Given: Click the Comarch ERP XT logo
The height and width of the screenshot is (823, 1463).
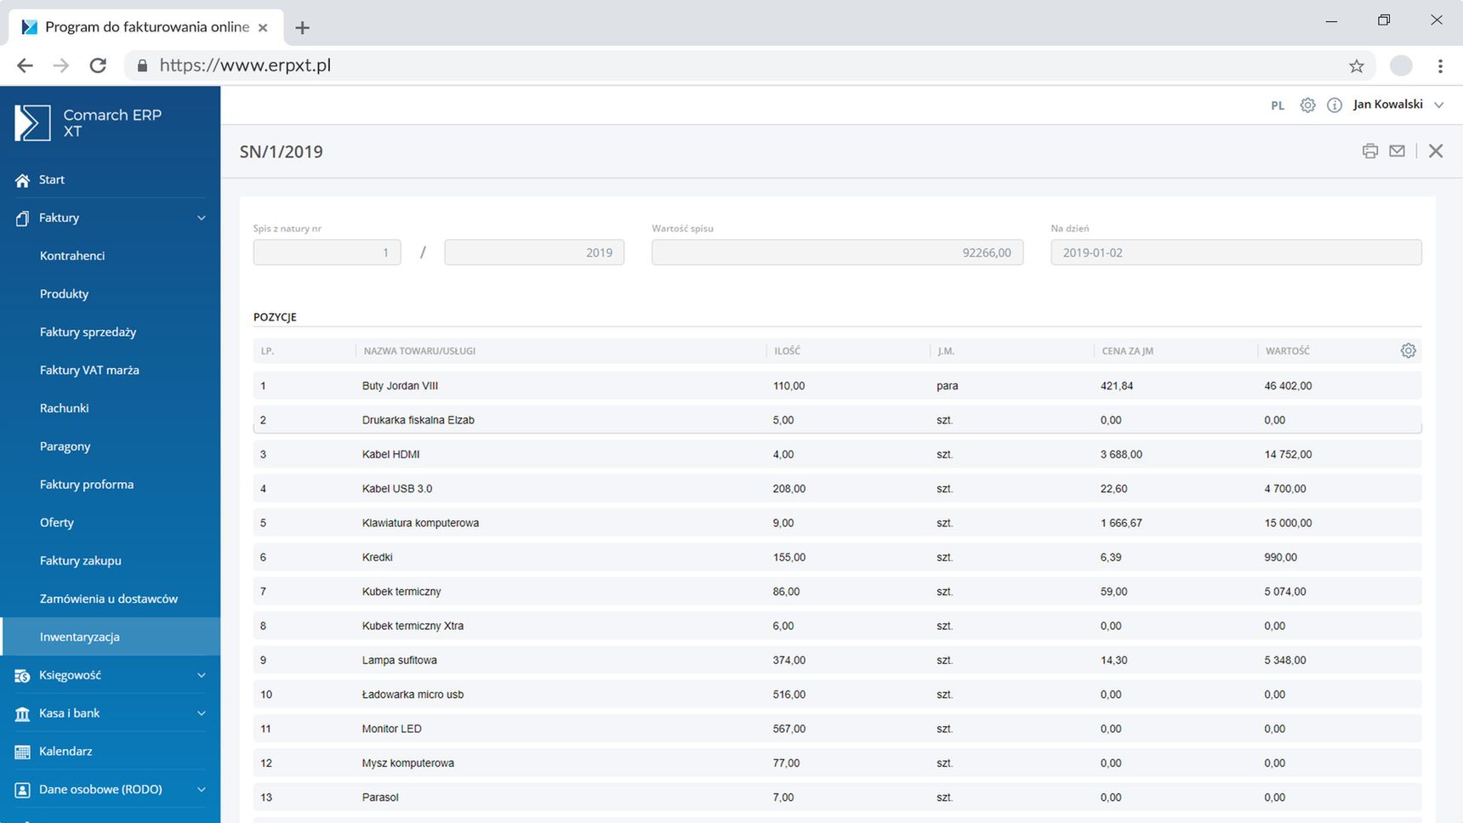Looking at the screenshot, I should (88, 123).
